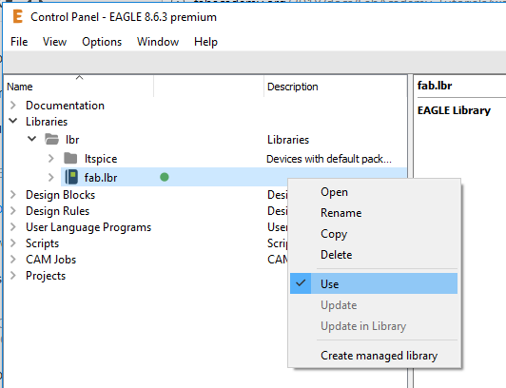Select the Projects tree item

[x=46, y=276]
